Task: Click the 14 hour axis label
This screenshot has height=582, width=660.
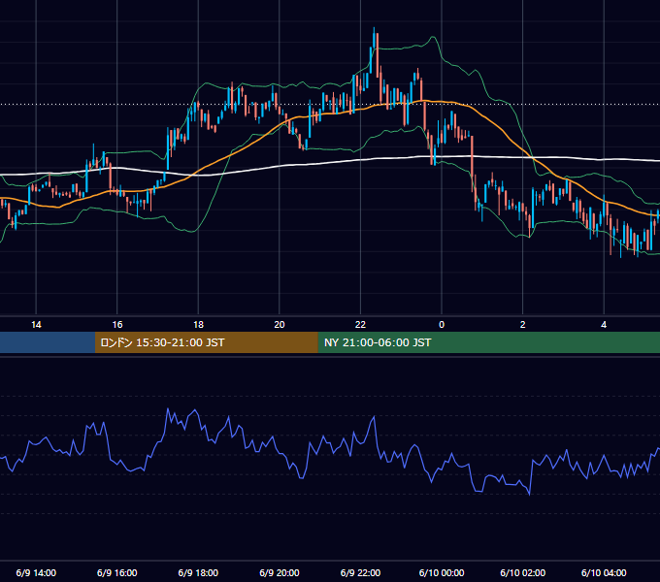Action: click(36, 325)
